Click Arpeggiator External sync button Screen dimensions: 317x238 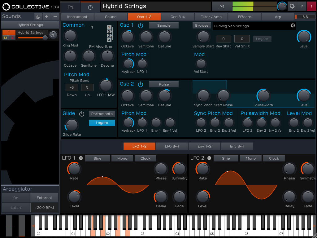[x=44, y=198]
